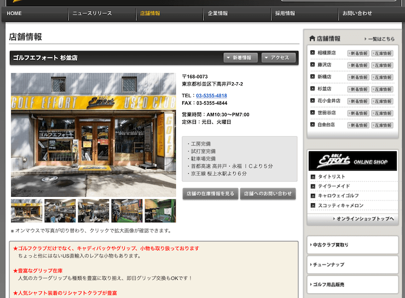Expand the アクセス dropdown button in store header
The width and height of the screenshot is (405, 298).
pyautogui.click(x=278, y=58)
